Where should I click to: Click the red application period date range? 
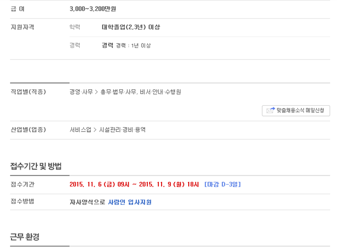coord(134,184)
